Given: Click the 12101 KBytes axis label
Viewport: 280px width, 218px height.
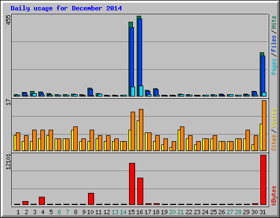Looking at the screenshot, I should click(x=8, y=162).
